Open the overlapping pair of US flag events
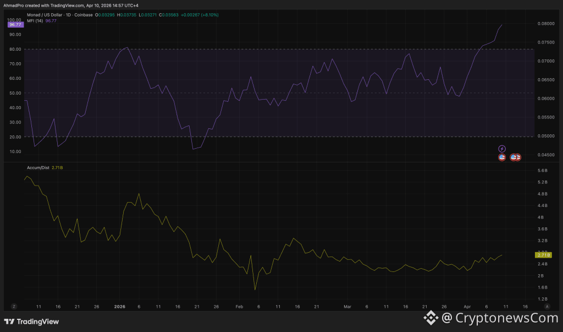Screen dimensions: 563x332 point(516,157)
